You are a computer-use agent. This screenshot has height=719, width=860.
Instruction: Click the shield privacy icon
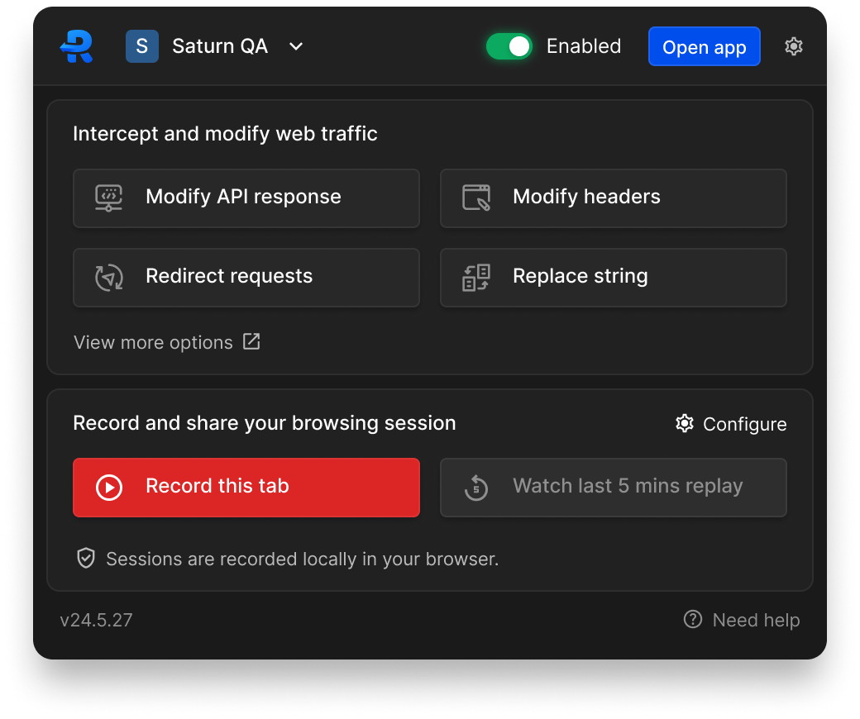click(86, 559)
